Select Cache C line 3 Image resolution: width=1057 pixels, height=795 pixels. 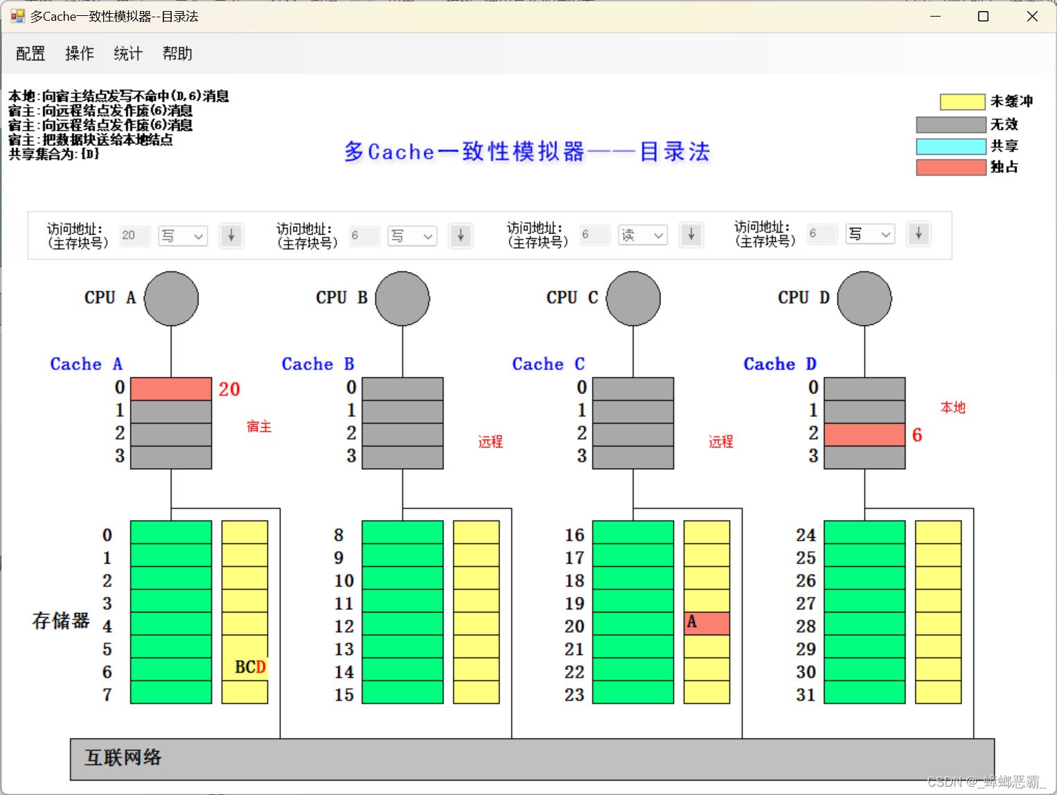point(633,457)
